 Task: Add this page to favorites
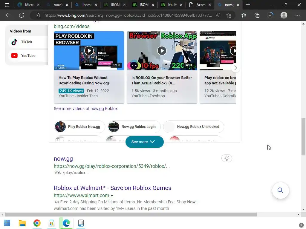(x=229, y=15)
